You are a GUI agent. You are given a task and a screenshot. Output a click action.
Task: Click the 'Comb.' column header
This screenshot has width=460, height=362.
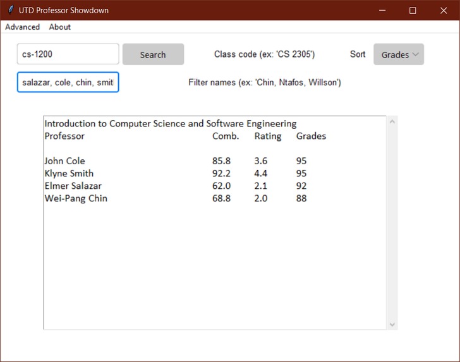click(226, 136)
